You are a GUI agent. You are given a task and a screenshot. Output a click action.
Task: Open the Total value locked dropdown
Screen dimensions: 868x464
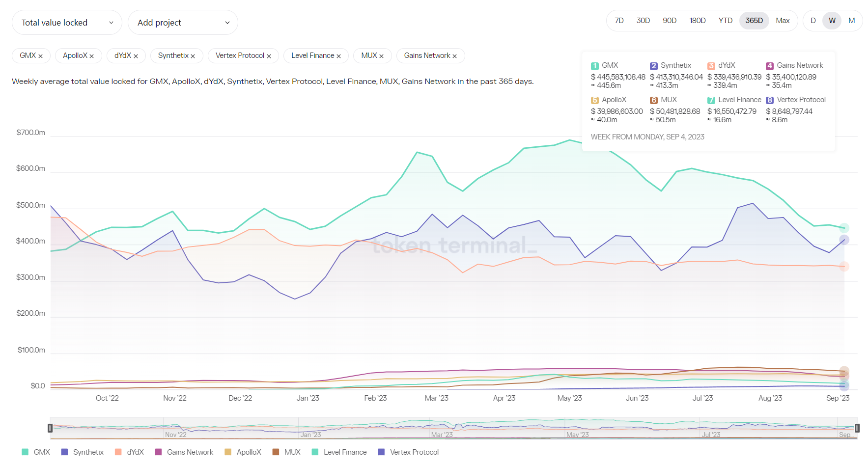(x=67, y=23)
